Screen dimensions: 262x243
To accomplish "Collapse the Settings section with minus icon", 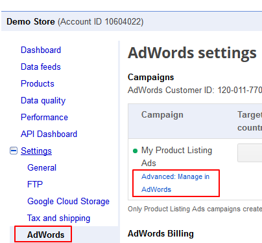I will 14,151.
